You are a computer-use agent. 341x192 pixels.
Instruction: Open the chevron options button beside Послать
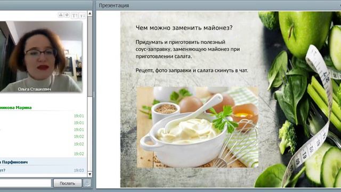87,183
